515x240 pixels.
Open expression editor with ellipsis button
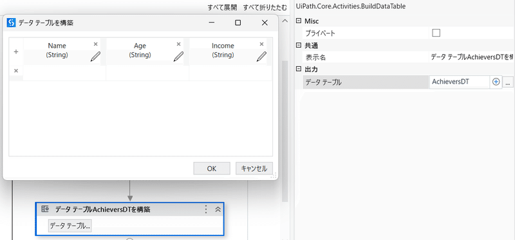[x=508, y=82]
